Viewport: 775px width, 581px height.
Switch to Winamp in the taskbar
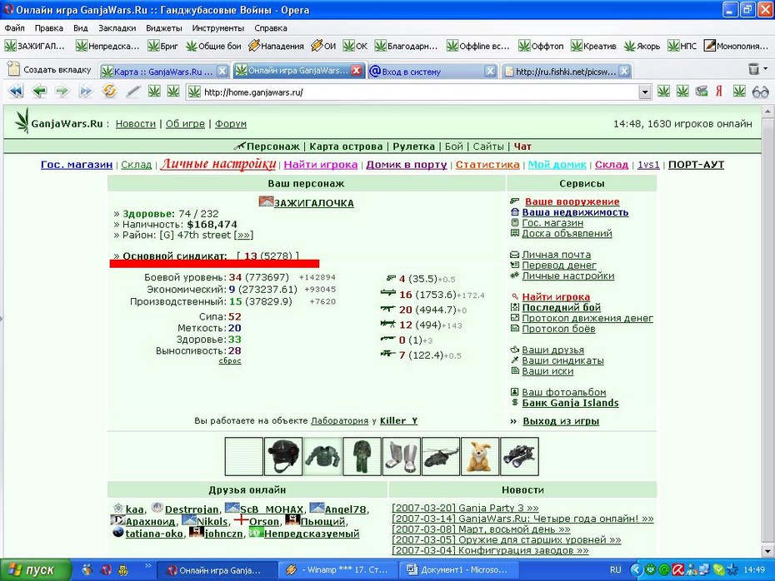338,570
